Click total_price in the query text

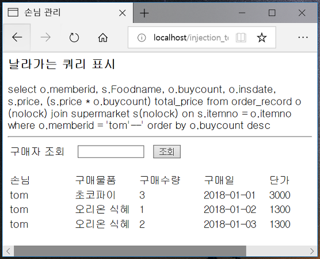click(179, 102)
